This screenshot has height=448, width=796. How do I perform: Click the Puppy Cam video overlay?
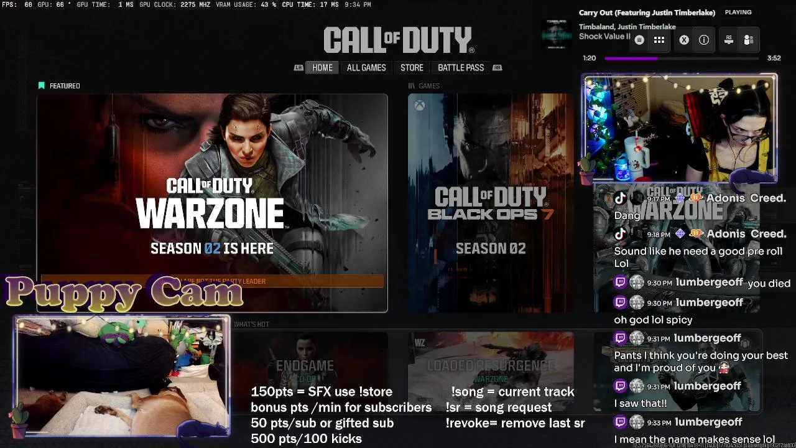(123, 376)
